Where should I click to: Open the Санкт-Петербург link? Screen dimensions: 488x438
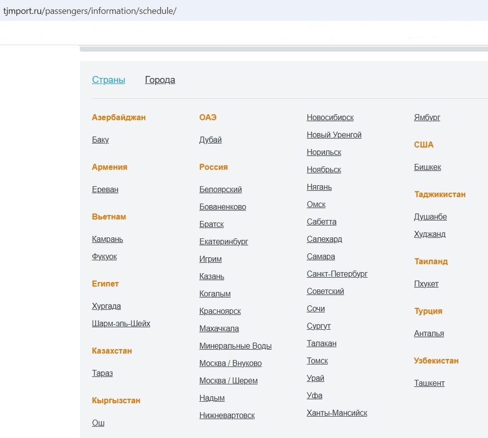337,274
